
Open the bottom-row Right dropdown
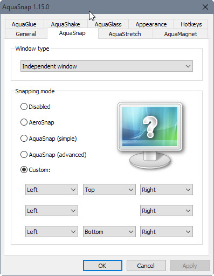tap(167, 232)
